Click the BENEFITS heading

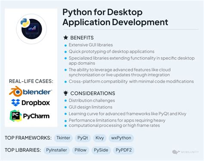(x=82, y=38)
